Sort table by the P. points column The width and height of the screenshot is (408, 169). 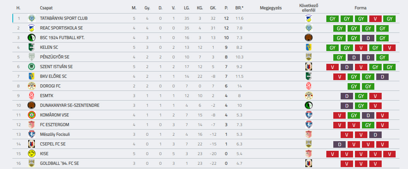coord(226,8)
